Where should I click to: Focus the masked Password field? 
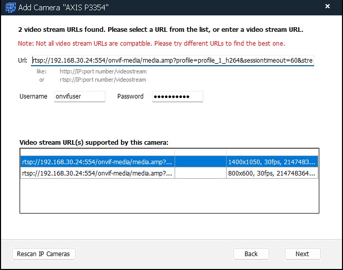point(177,97)
